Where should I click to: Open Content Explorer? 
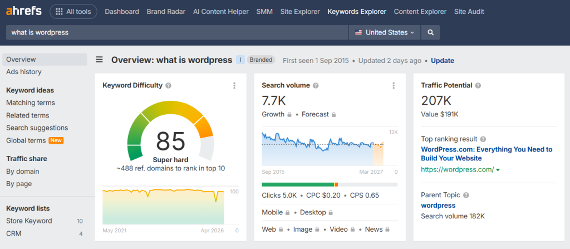[420, 12]
